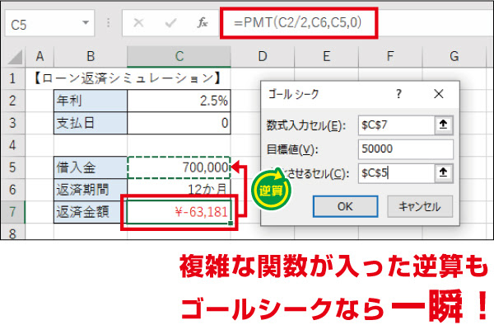Select column D header
The width and height of the screenshot is (494, 325).
click(263, 56)
